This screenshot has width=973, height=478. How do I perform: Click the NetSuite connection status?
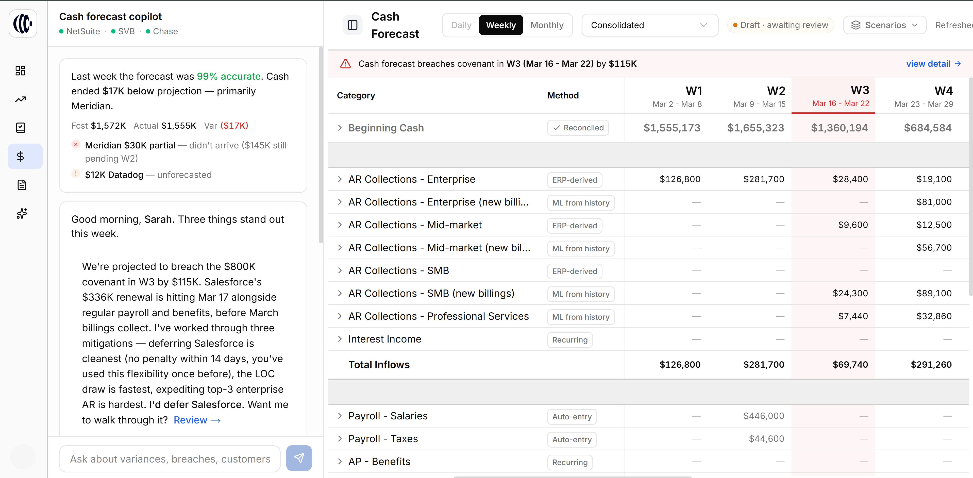coord(80,31)
